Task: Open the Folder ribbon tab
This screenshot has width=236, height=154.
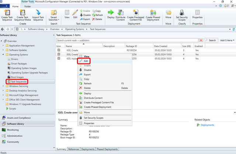Action: [28, 6]
